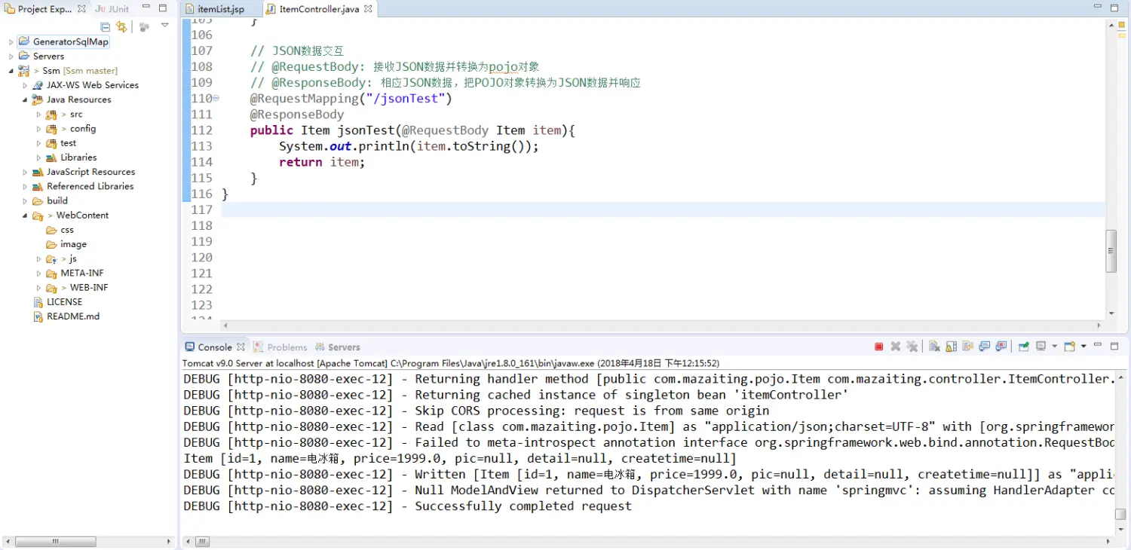The width and height of the screenshot is (1131, 550).
Task: Select the ItemController.java tab
Action: point(318,9)
